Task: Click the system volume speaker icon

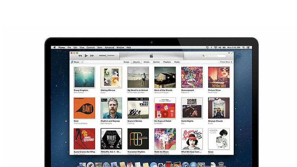Action: (220, 48)
